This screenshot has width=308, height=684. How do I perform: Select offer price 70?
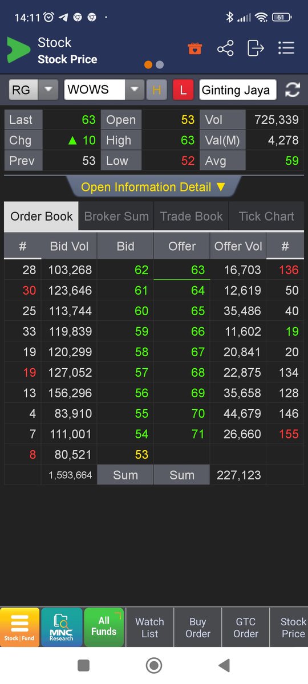click(198, 413)
